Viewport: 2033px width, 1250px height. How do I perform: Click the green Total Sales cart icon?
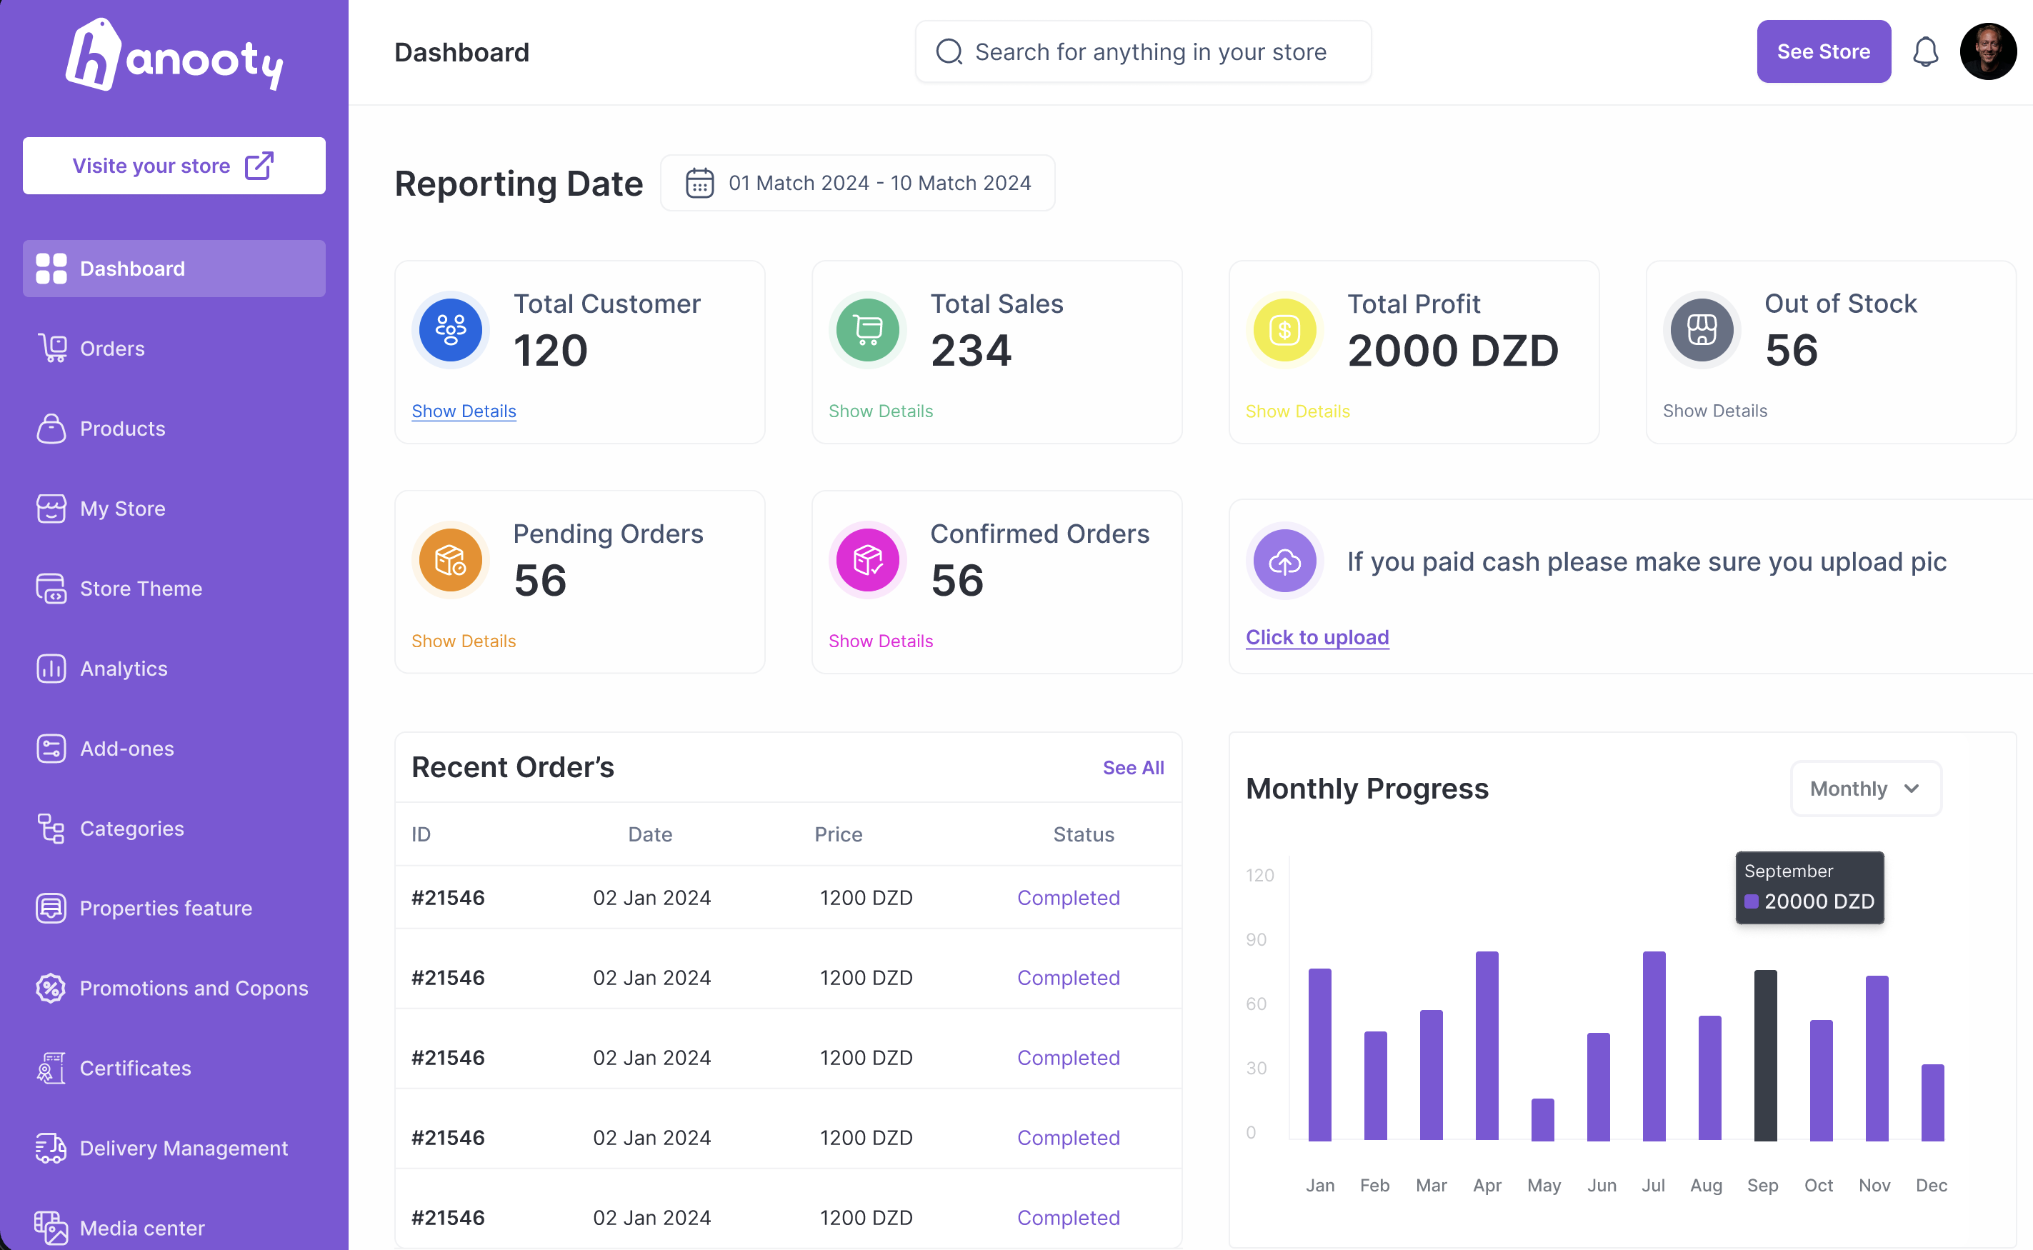[x=867, y=330]
